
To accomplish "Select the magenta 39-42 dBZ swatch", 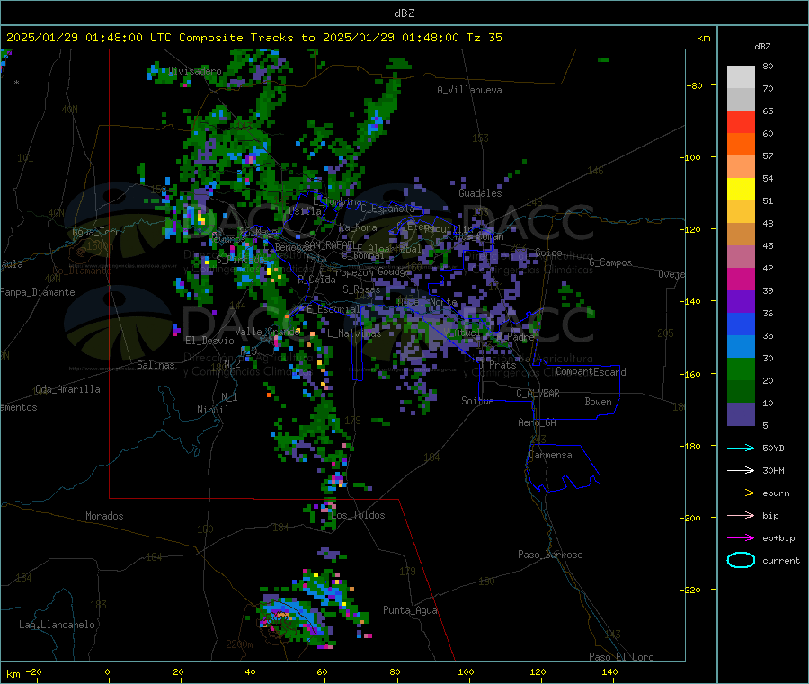I will pos(741,279).
